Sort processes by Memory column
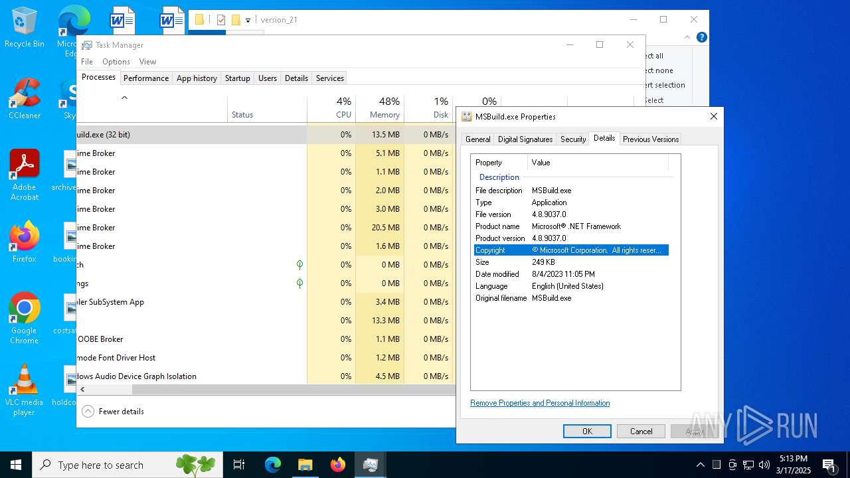The height and width of the screenshot is (478, 850). [380, 108]
